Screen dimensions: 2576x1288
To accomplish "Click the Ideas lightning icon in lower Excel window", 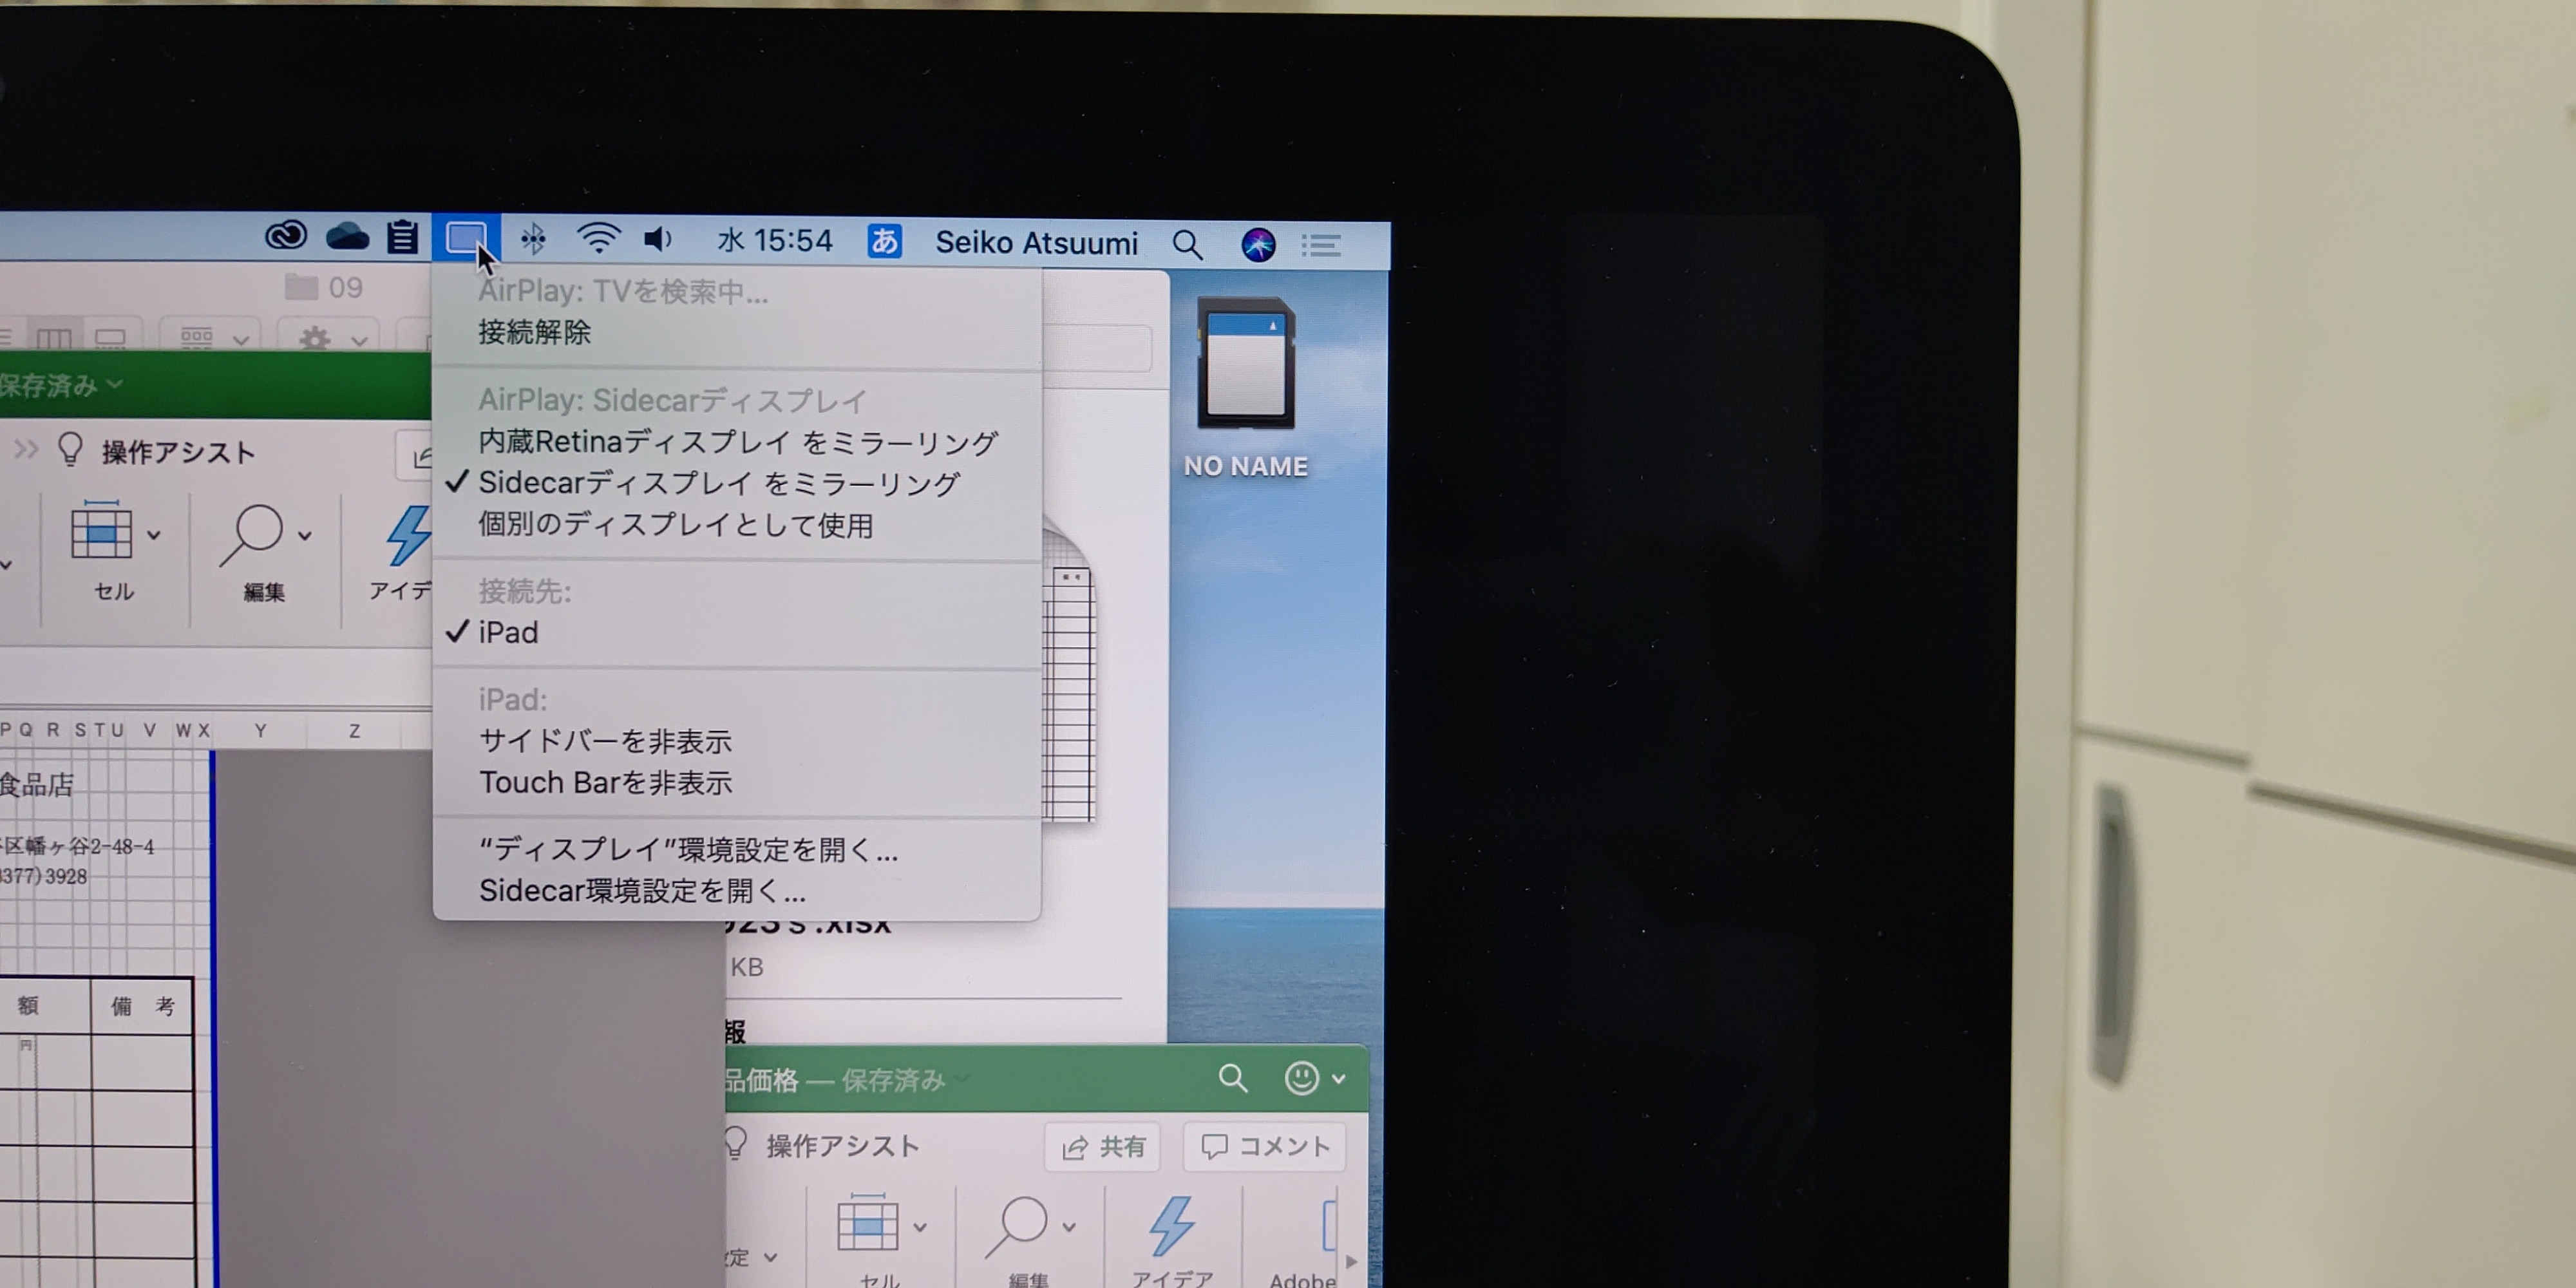I will coord(1171,1226).
